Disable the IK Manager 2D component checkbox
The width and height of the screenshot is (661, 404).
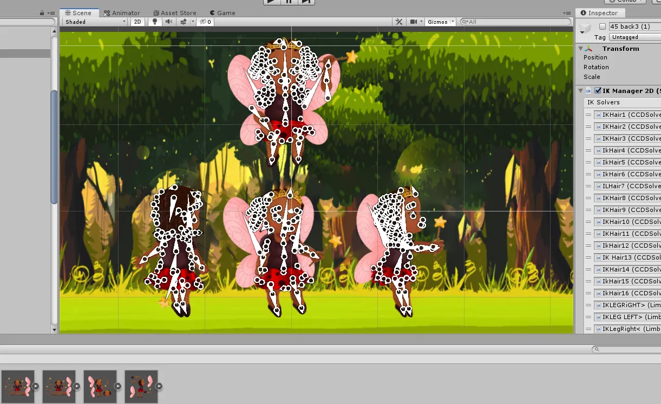(598, 91)
